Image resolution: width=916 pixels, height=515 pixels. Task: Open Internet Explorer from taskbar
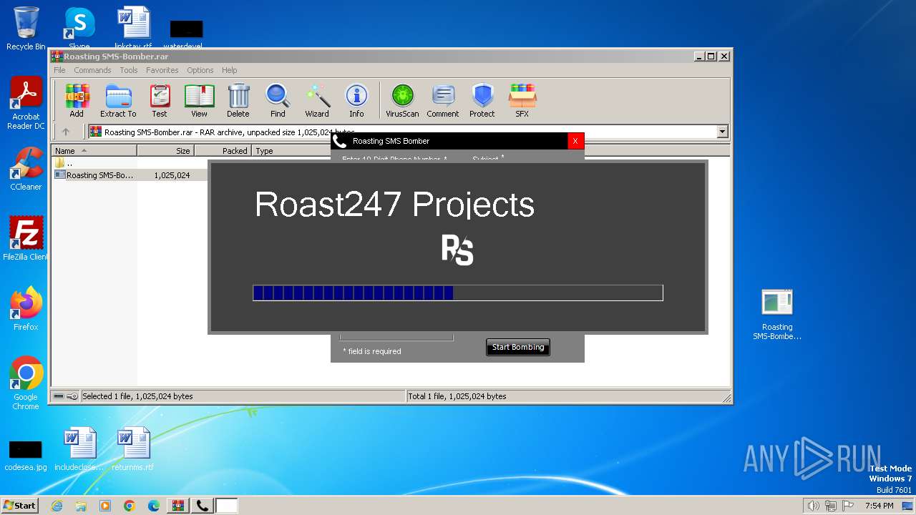click(x=57, y=506)
